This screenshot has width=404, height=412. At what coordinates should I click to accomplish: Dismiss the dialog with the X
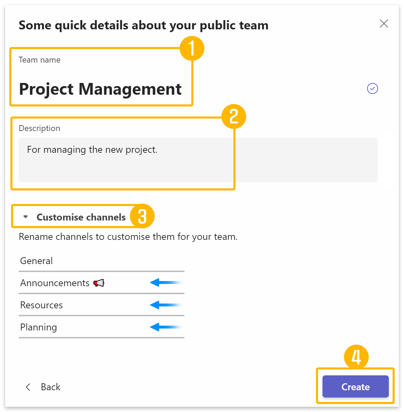coord(384,24)
